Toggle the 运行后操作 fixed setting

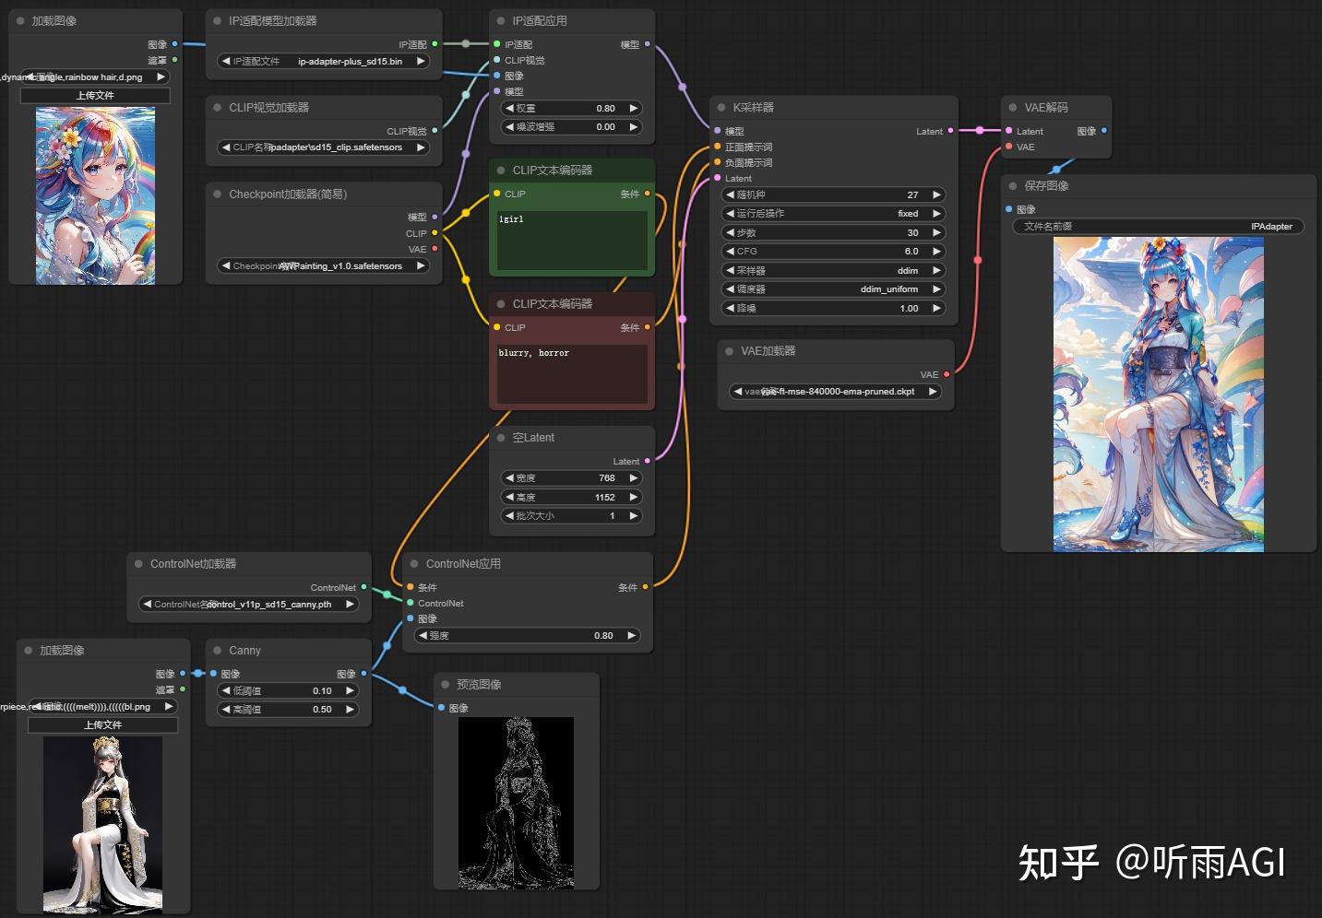[x=834, y=214]
